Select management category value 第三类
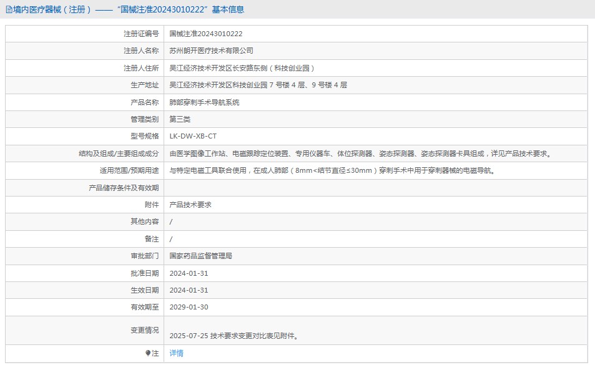The image size is (595, 365). tap(180, 119)
